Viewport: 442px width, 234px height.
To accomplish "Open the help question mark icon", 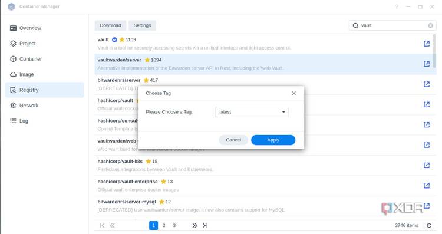I will tap(397, 6).
